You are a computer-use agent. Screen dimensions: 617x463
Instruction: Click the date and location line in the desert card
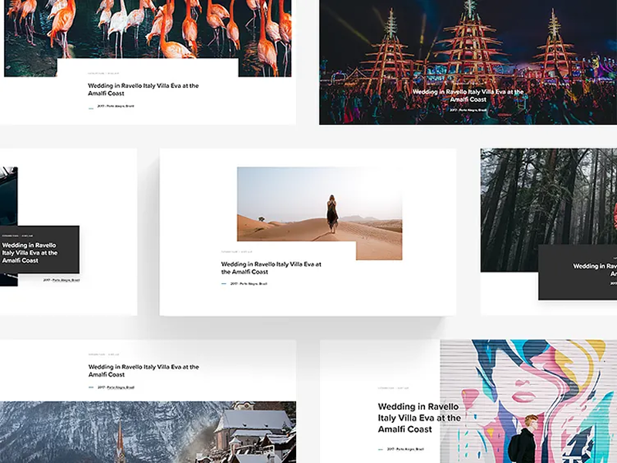(248, 283)
